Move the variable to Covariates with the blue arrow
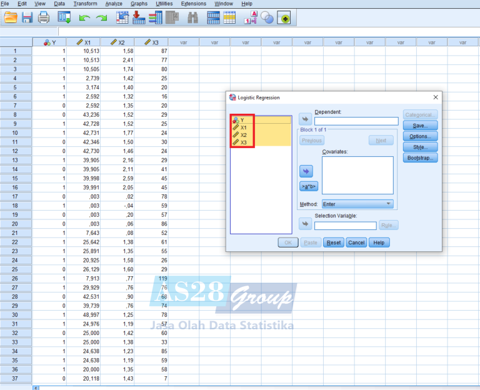The image size is (480, 390). click(x=306, y=171)
